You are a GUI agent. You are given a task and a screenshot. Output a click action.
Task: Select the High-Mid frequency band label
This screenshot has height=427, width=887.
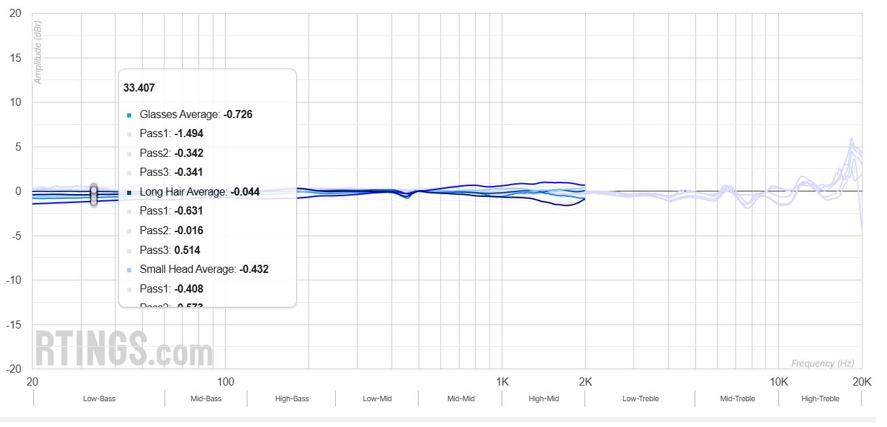coord(544,398)
